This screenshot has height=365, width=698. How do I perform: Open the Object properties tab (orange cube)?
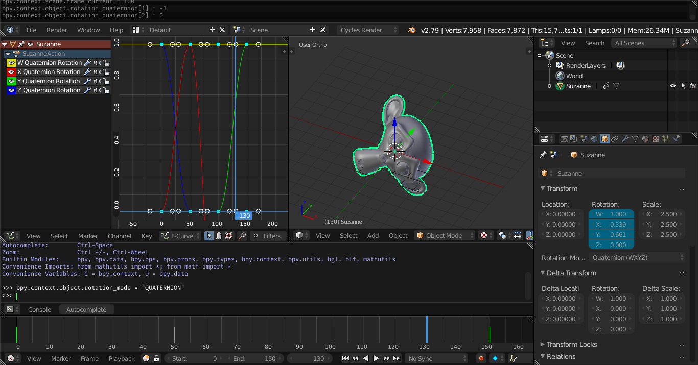click(604, 139)
